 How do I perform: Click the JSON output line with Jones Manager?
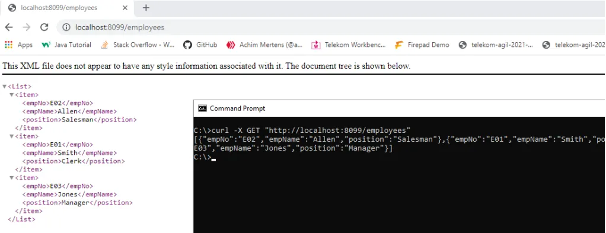click(x=294, y=149)
